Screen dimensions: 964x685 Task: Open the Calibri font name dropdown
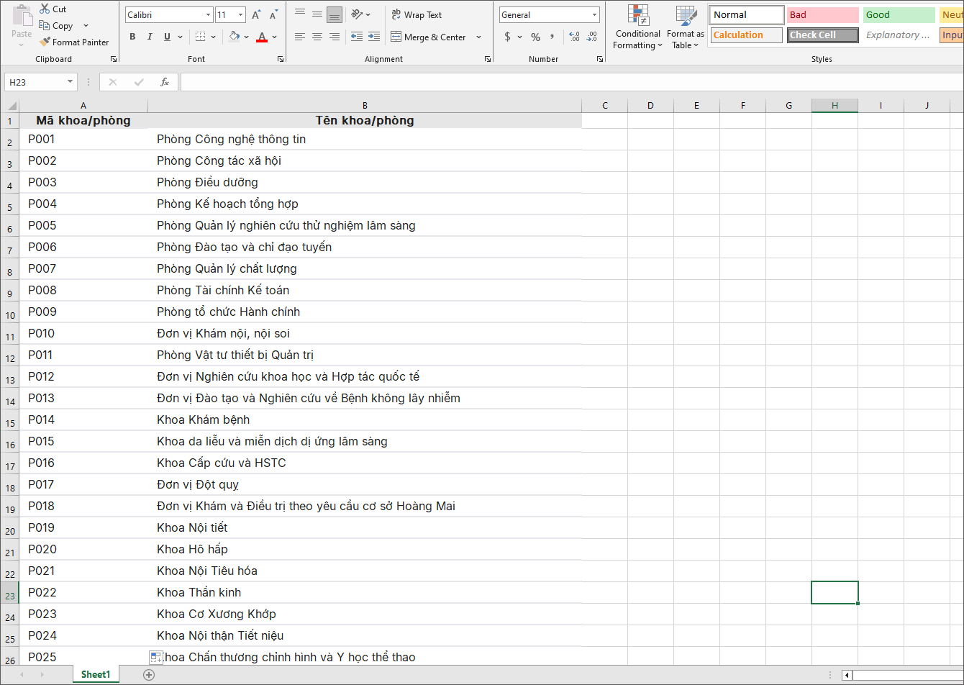point(208,15)
